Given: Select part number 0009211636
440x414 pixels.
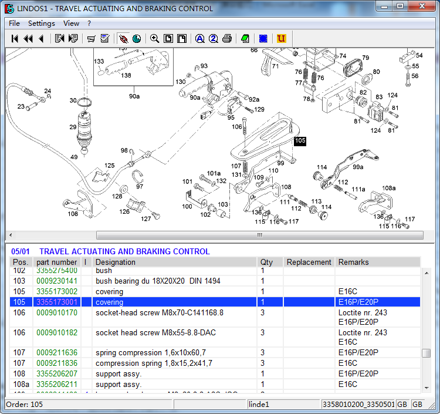Looking at the screenshot, I should pyautogui.click(x=57, y=352).
